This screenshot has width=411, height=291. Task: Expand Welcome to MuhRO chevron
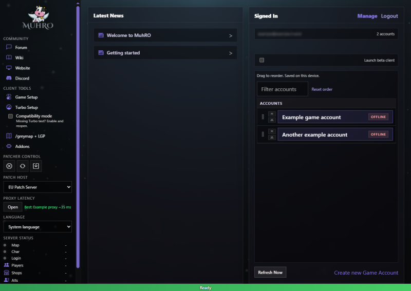[x=231, y=35]
